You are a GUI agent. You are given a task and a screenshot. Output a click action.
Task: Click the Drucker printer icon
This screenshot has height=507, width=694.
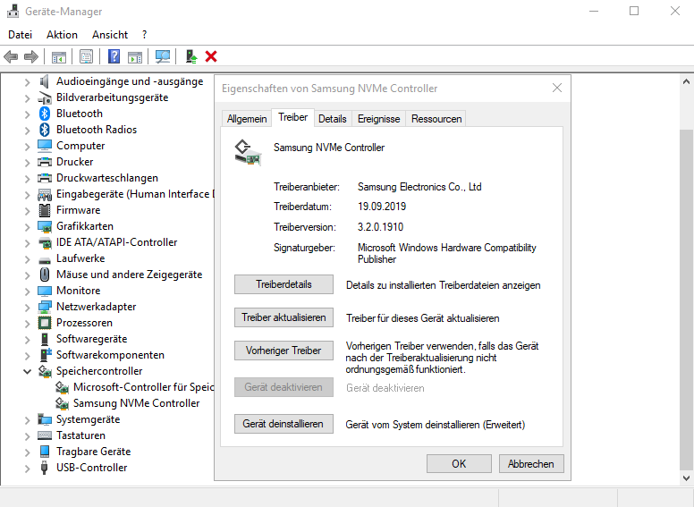(44, 162)
